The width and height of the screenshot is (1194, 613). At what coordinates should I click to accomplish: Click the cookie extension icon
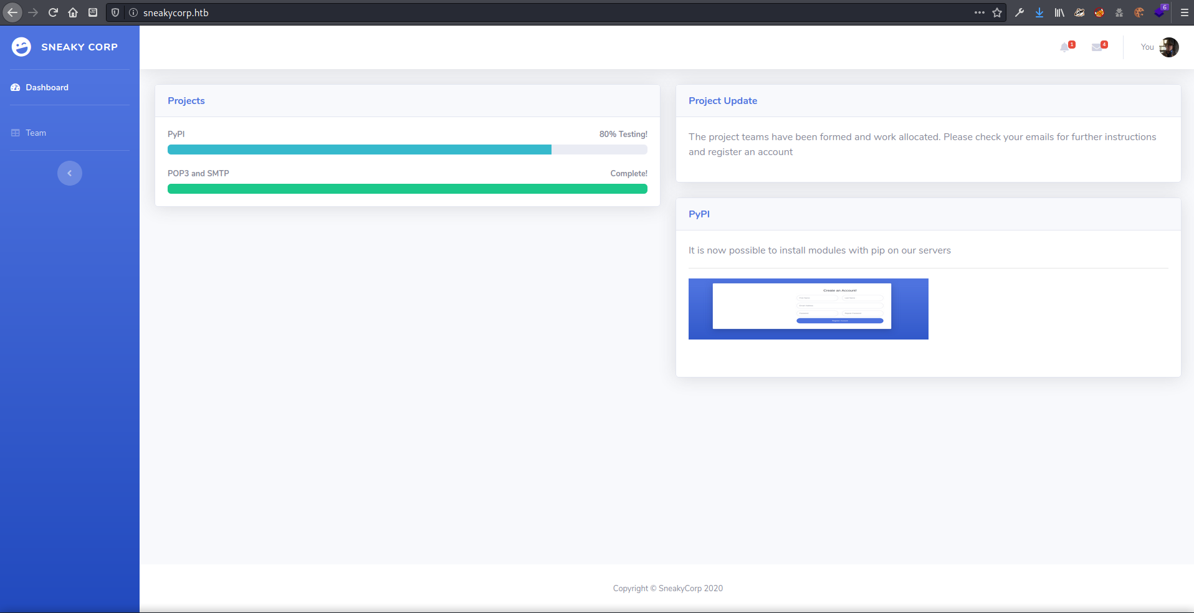click(1139, 12)
